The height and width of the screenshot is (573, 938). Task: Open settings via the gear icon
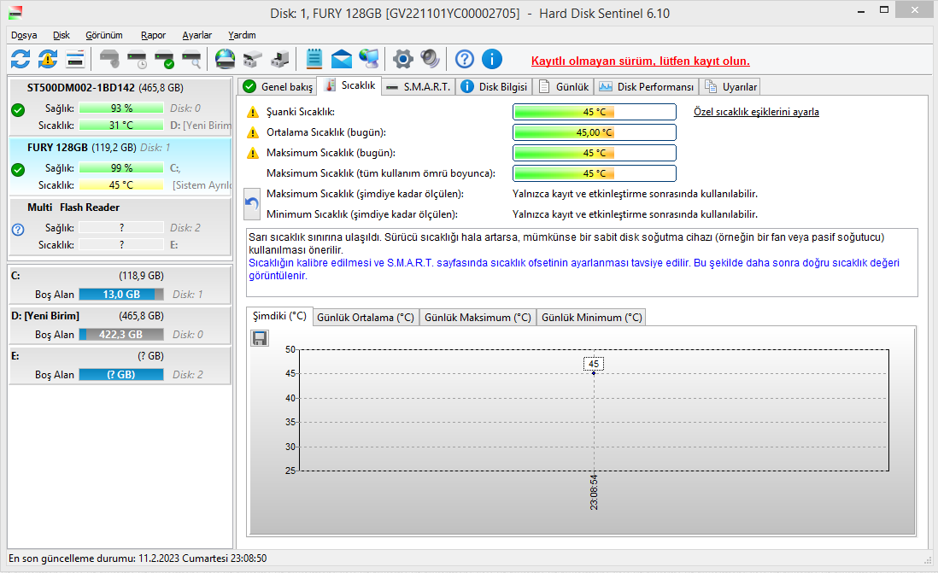pos(402,59)
